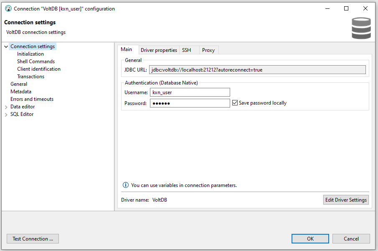
Task: Click into the Username field
Action: (190, 92)
